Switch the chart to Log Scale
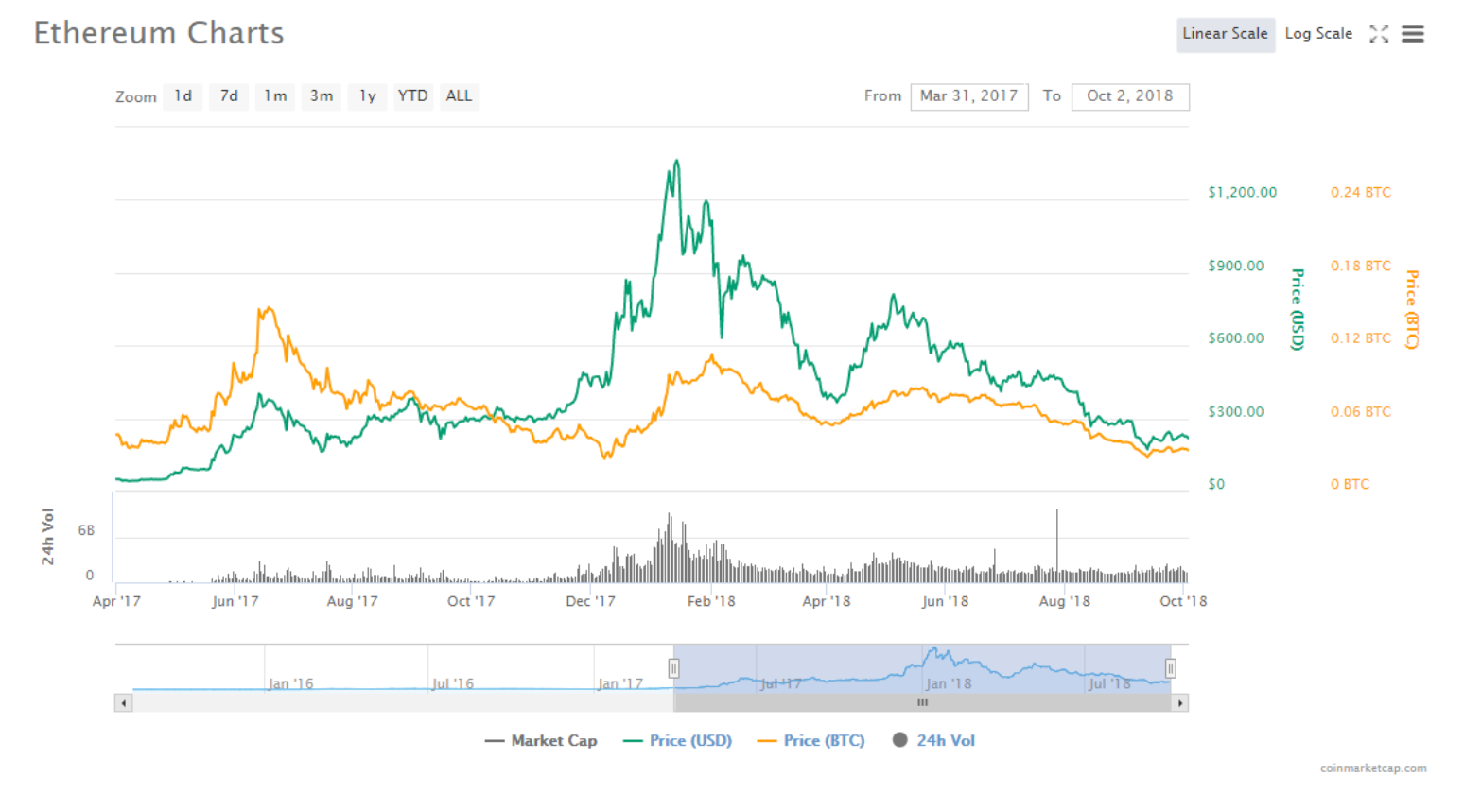 [1318, 33]
